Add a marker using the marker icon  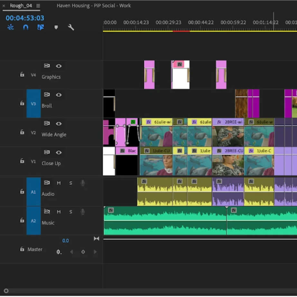tap(56, 27)
